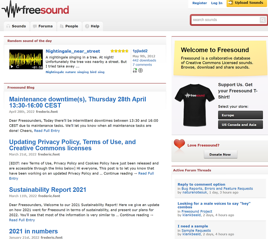The image size is (268, 239).
Task: Click the singing tag
Action: click(83, 72)
